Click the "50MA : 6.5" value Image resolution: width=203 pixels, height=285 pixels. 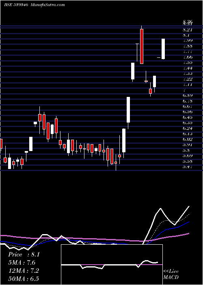pyautogui.click(x=24, y=278)
